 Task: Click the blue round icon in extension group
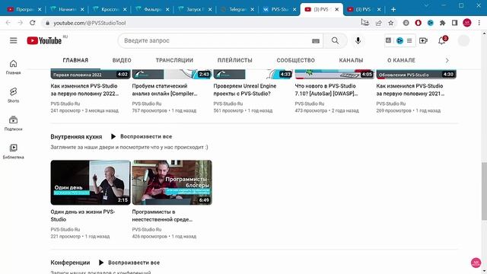click(399, 40)
